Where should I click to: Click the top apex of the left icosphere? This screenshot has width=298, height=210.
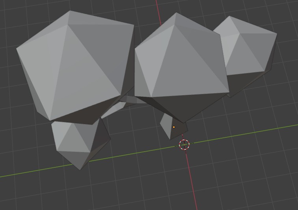(70, 11)
